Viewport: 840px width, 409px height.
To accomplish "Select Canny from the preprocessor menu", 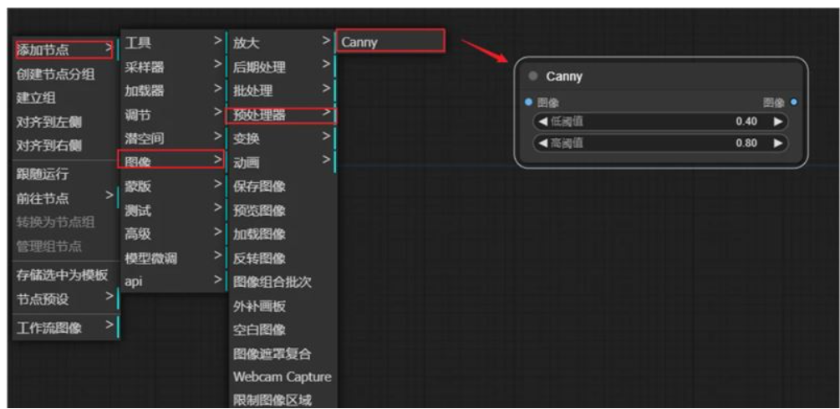I will pyautogui.click(x=388, y=42).
